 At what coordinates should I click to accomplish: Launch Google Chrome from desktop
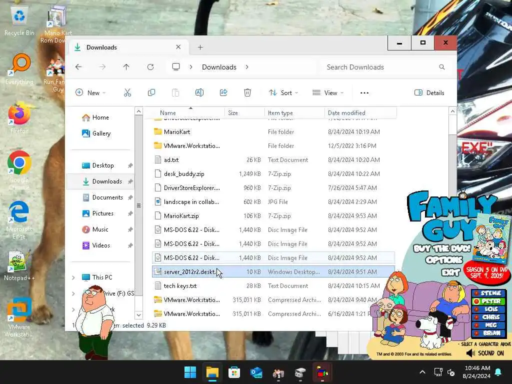click(19, 170)
